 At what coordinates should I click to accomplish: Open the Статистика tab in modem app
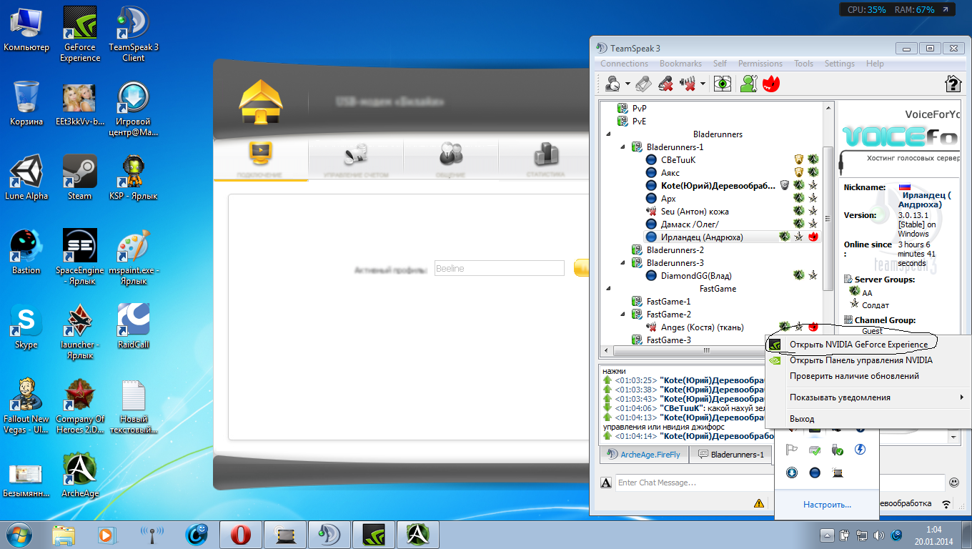pyautogui.click(x=545, y=159)
